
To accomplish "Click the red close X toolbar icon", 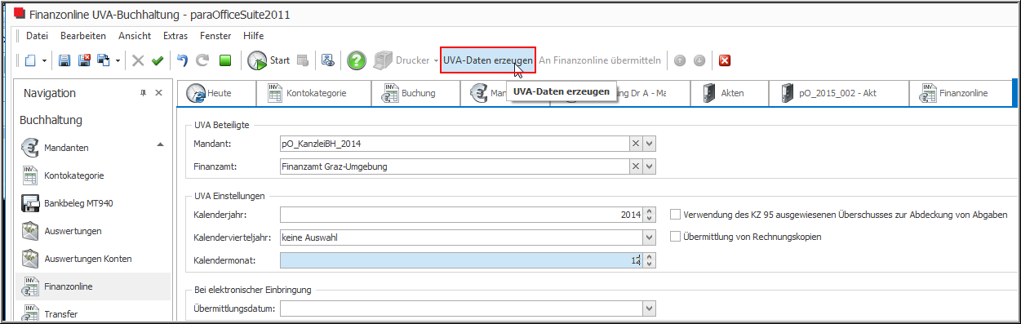I will tap(724, 60).
